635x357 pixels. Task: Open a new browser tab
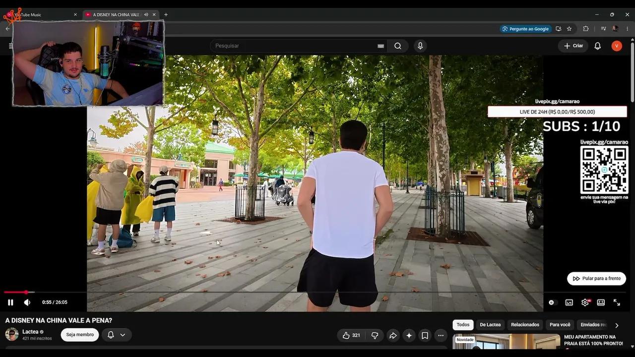(166, 15)
